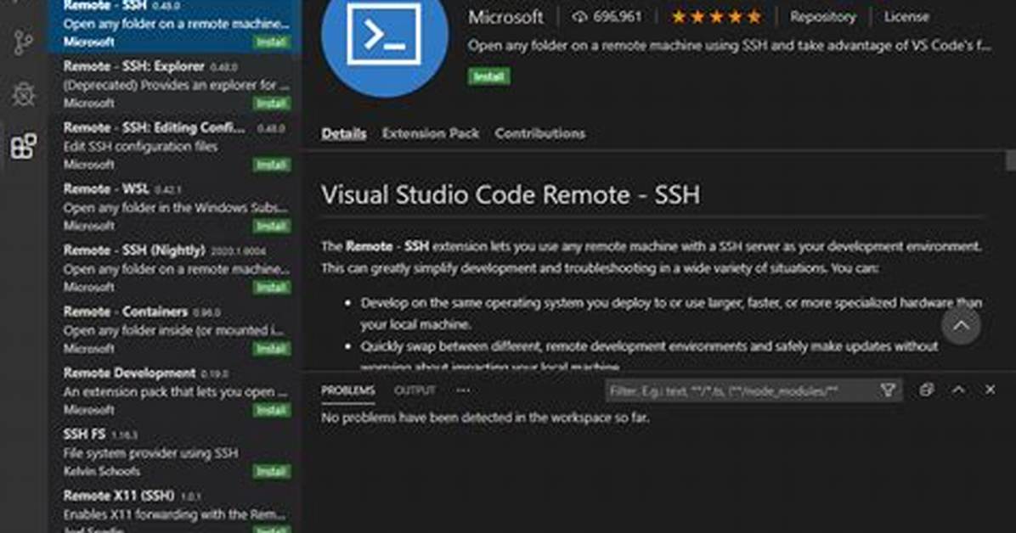
Task: Click 'Kelvin Schoofs' publisher name
Action: pyautogui.click(x=102, y=471)
